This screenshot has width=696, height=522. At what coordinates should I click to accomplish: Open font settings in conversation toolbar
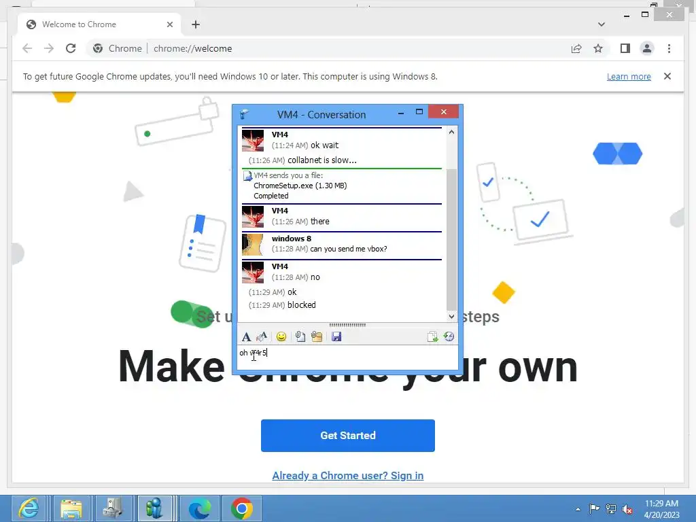pos(246,337)
